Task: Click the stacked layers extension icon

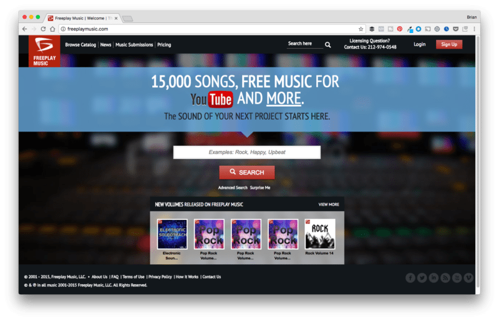Action: coord(372,29)
